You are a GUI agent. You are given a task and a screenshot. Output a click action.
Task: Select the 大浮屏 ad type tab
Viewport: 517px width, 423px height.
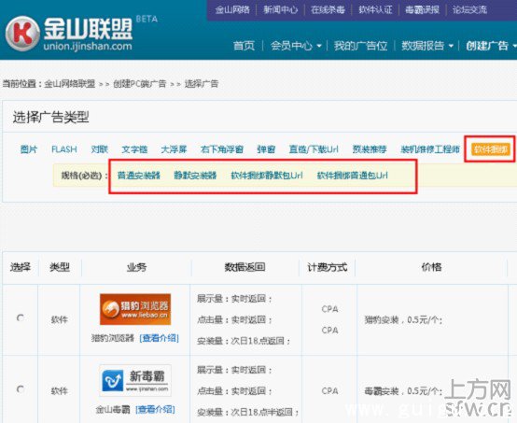point(174,149)
